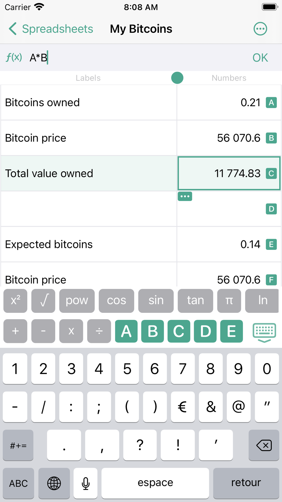Confirm formula with OK
Image resolution: width=282 pixels, height=502 pixels.
coord(260,58)
